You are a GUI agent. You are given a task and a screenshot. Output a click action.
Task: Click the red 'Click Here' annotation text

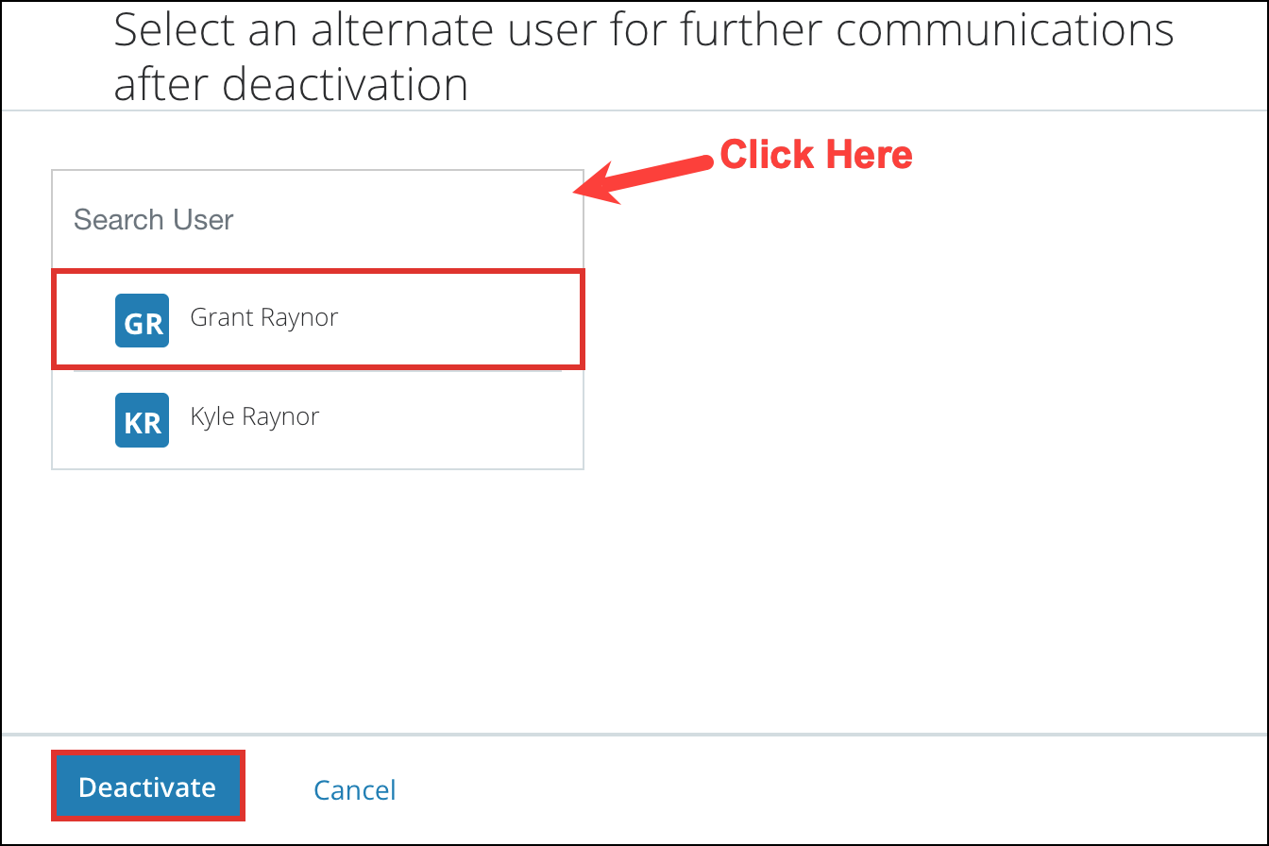click(817, 155)
